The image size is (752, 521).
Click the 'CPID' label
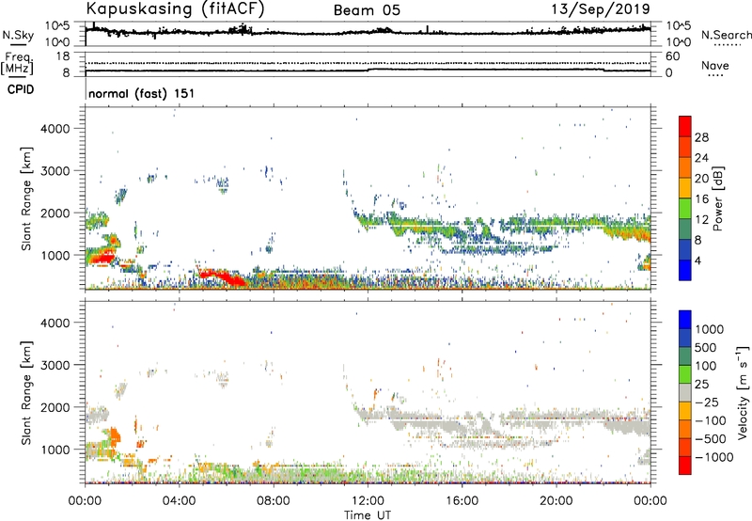21,89
